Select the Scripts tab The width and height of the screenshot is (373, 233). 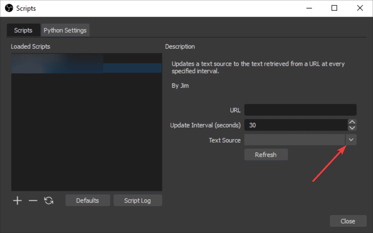[x=23, y=30]
